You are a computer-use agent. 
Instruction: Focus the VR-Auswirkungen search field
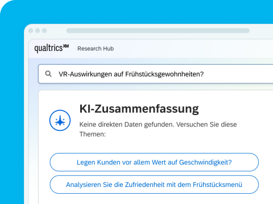pyautogui.click(x=156, y=74)
